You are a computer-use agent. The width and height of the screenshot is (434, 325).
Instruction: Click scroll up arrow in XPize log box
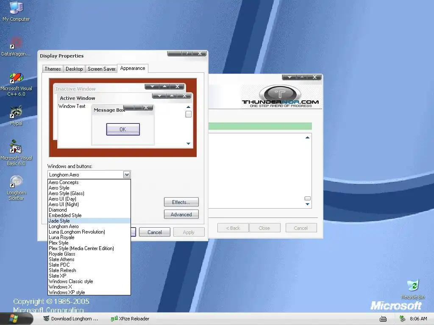click(x=307, y=138)
